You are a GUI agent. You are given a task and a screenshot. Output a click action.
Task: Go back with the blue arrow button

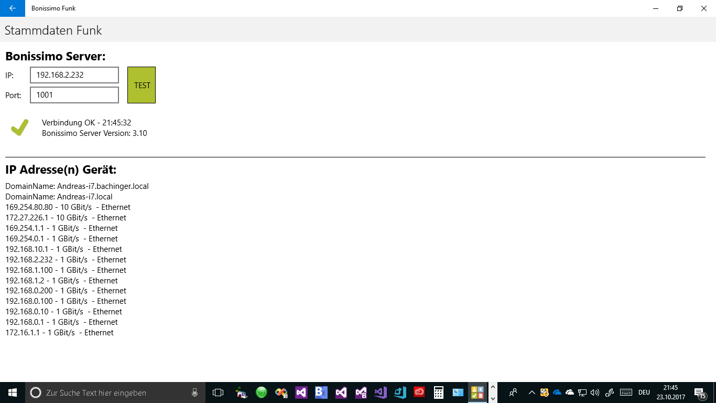(x=12, y=8)
